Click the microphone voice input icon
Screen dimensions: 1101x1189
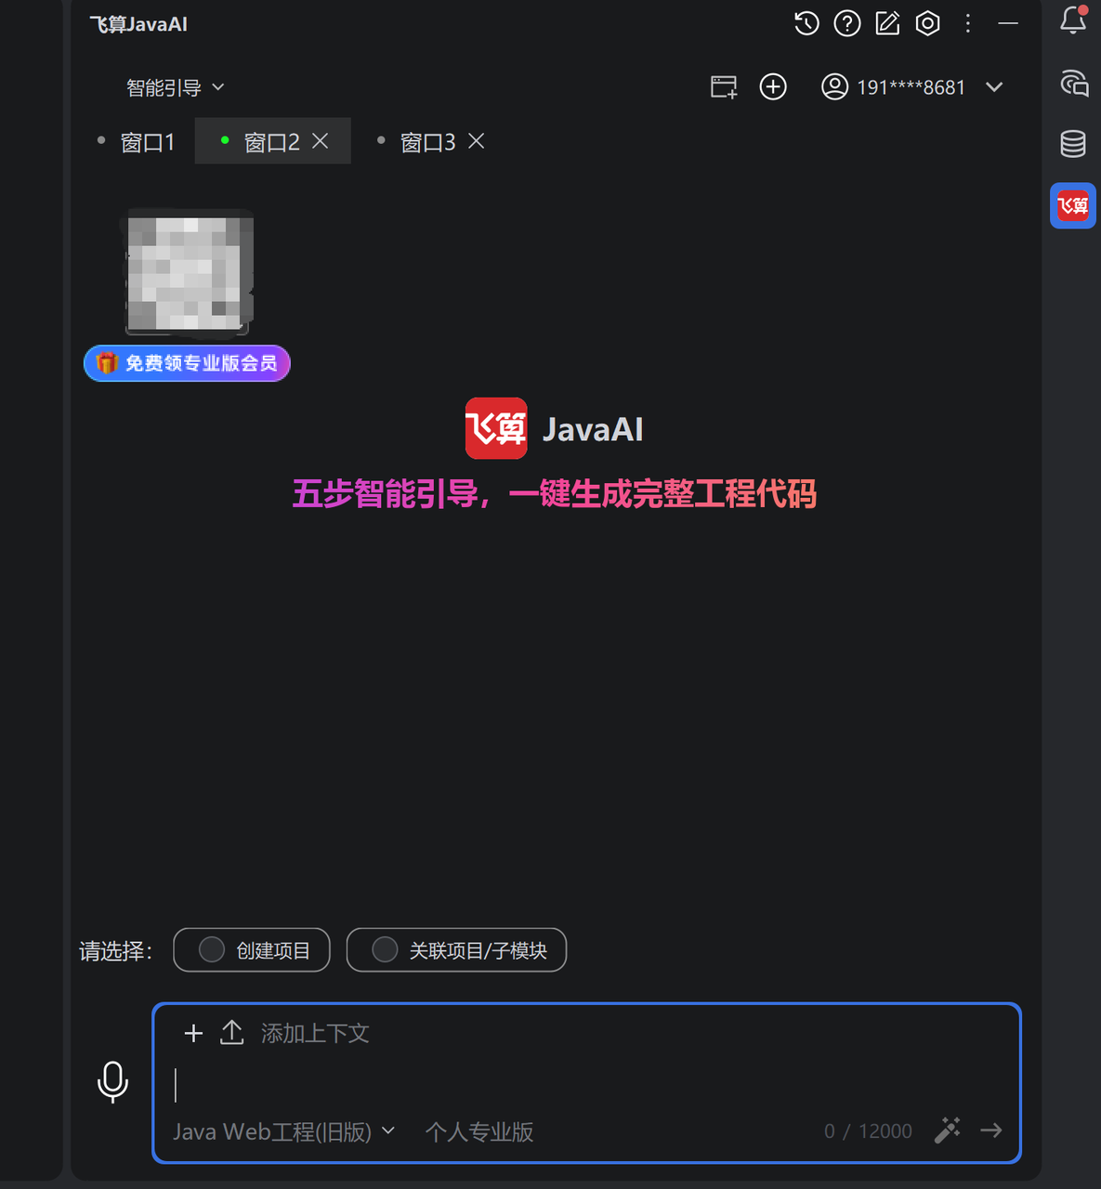112,1082
